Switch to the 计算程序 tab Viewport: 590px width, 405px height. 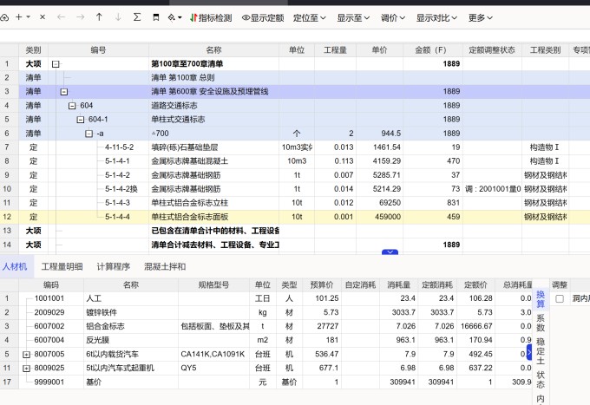(114, 266)
